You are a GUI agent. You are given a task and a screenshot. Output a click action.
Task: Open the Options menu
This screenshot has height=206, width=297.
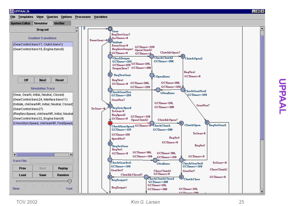pyautogui.click(x=66, y=17)
